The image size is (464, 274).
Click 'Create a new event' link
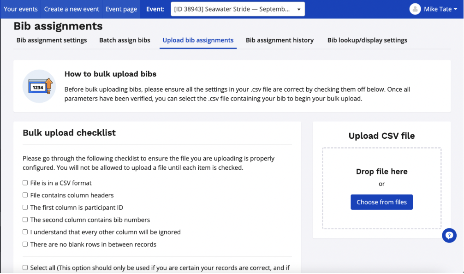coord(71,9)
